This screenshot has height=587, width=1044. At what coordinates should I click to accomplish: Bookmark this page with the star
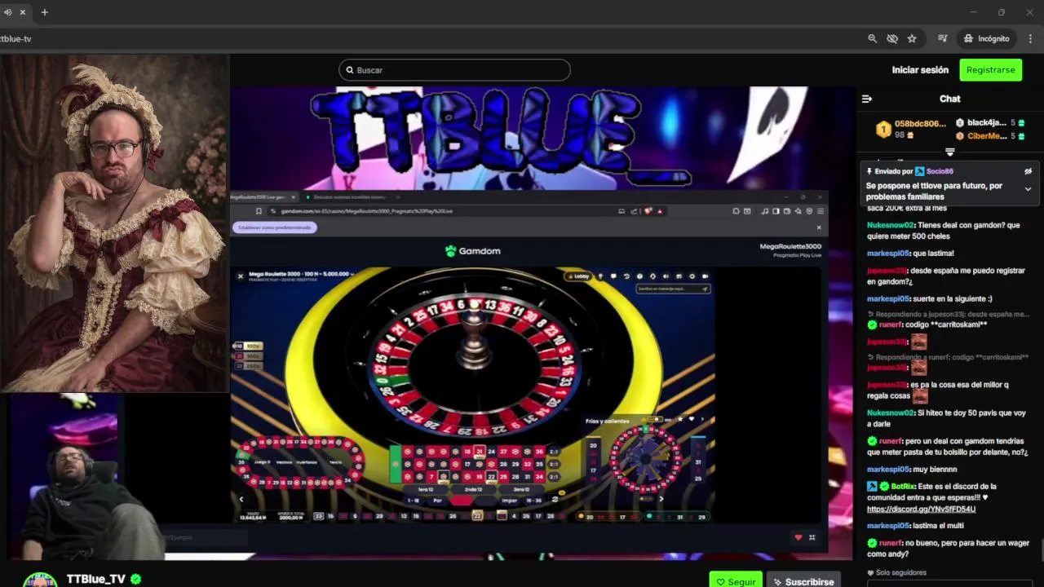coord(912,38)
